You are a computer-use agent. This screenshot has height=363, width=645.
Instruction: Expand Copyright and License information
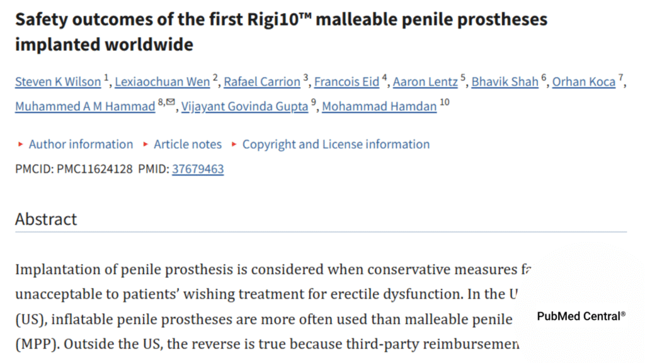[x=336, y=144]
